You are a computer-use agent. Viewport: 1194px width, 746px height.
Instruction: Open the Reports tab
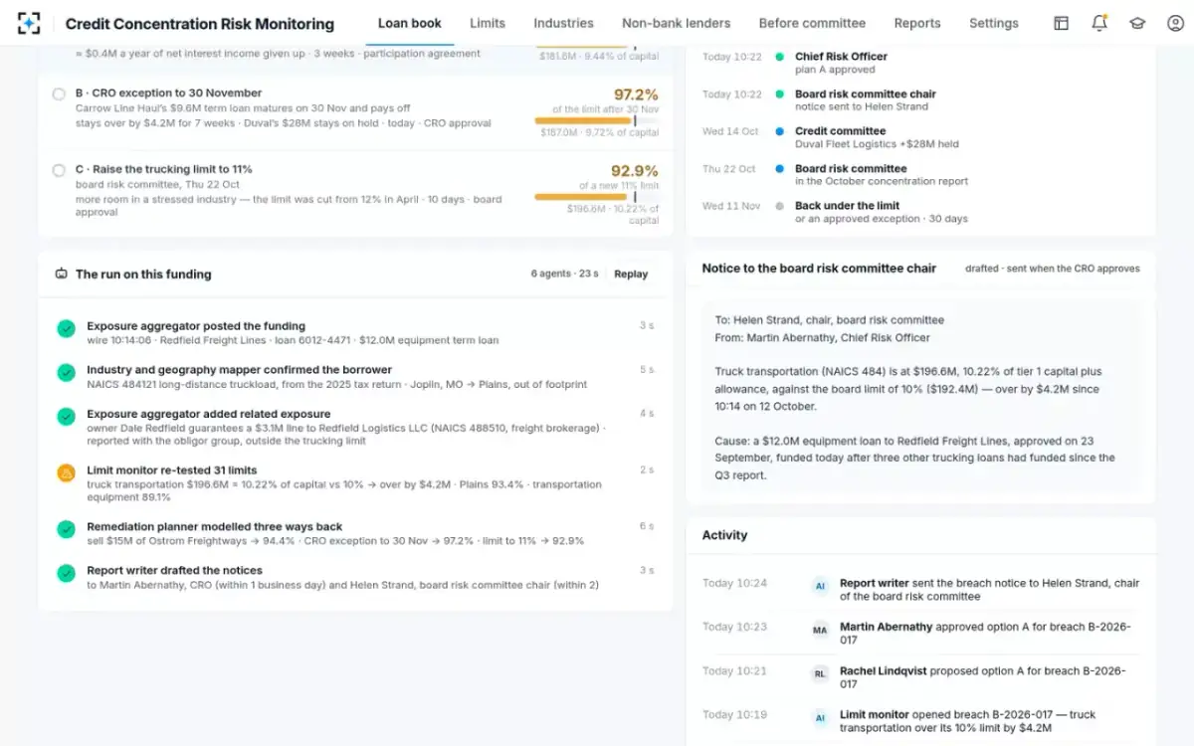[x=917, y=23]
